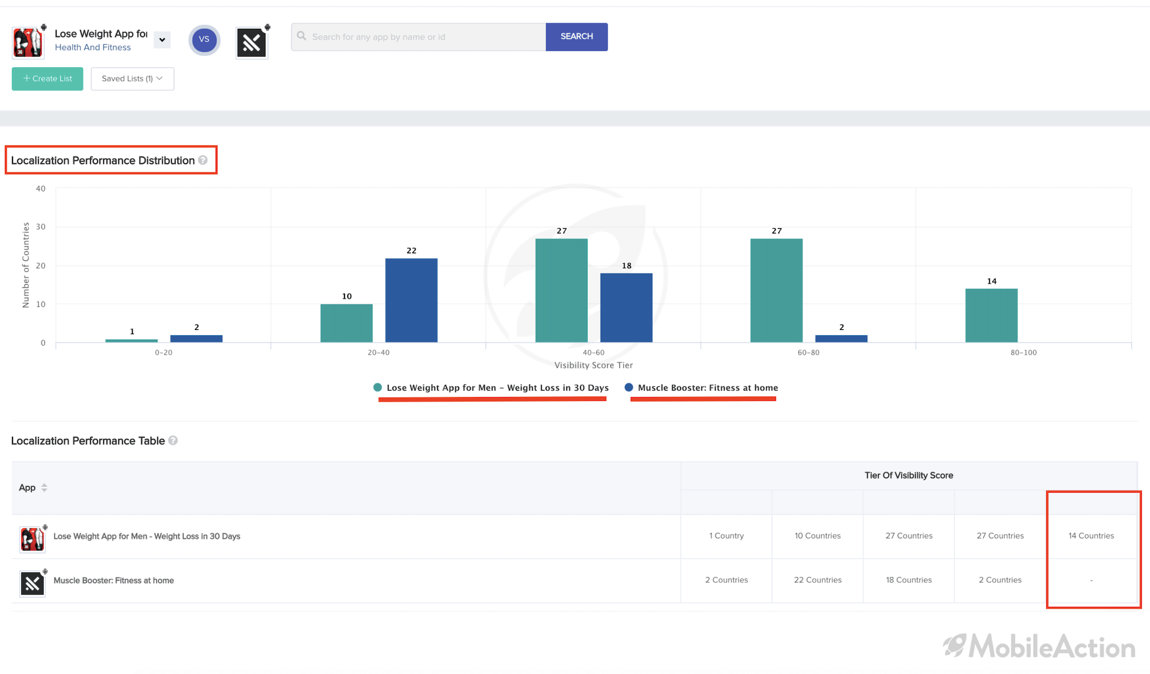Click the 'Tier Of Visibility Score' column header
Image resolution: width=1150 pixels, height=674 pixels.
point(909,475)
